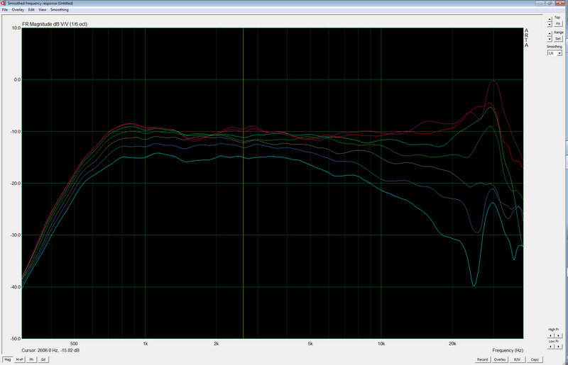Toggle B/W display button
This screenshot has width=568, height=365.
point(517,359)
